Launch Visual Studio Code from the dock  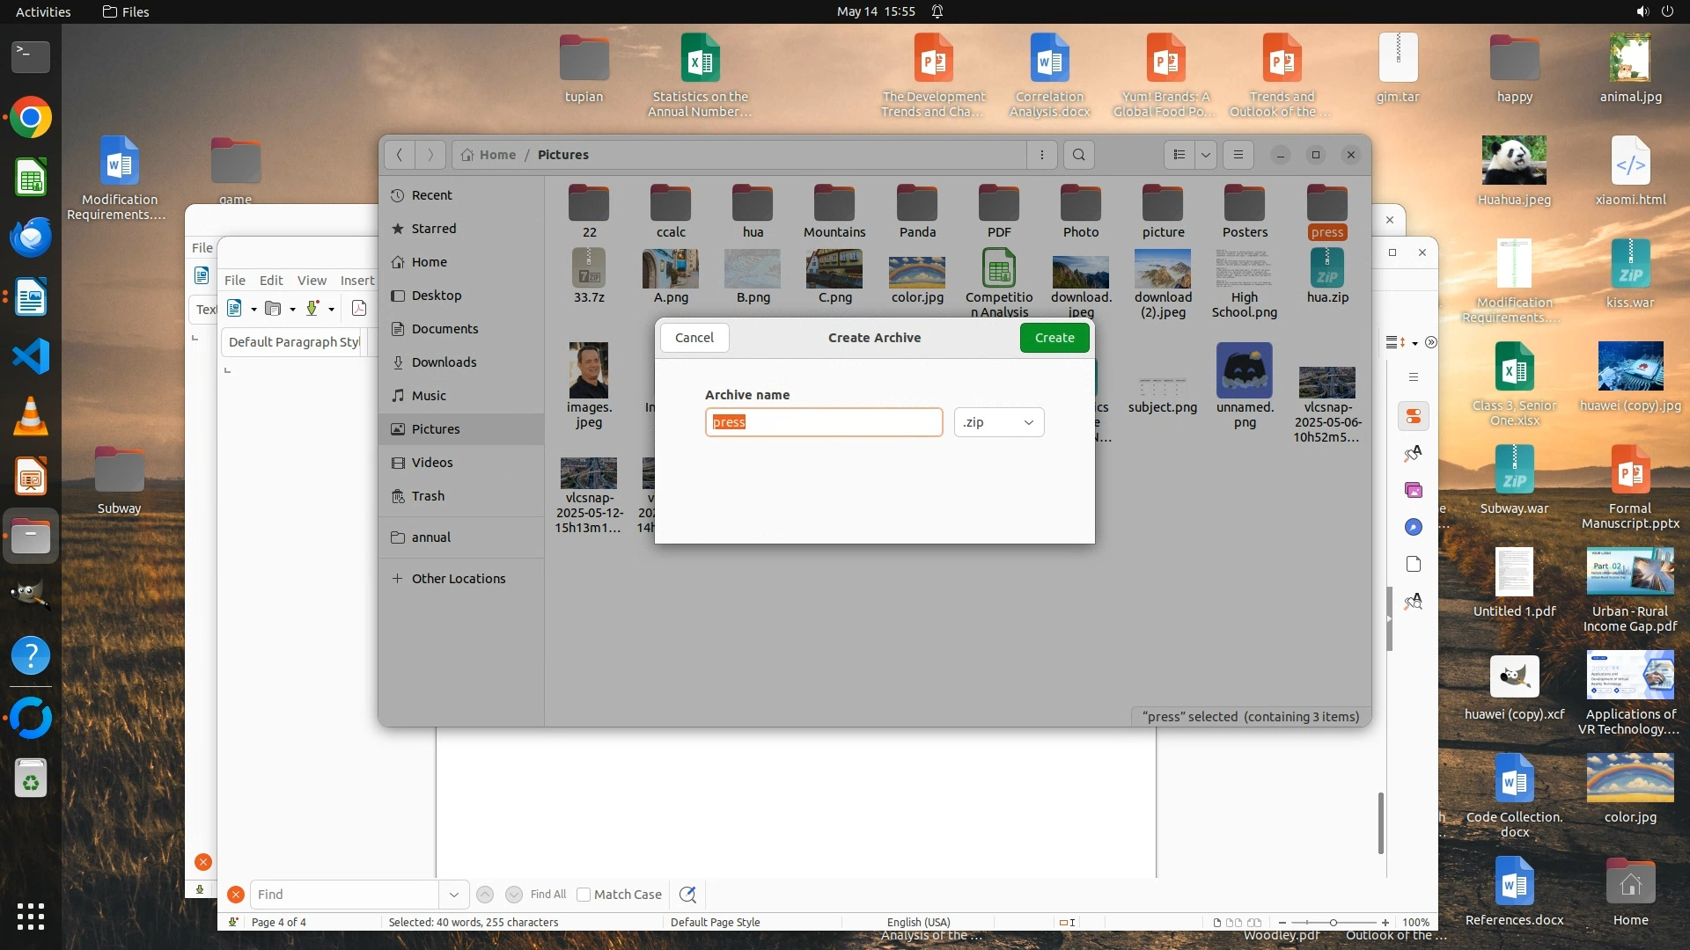pos(31,357)
